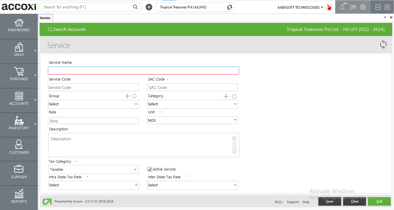This screenshot has height=210, width=394.
Task: Open the Dashboard from the sidebar
Action: (19, 25)
